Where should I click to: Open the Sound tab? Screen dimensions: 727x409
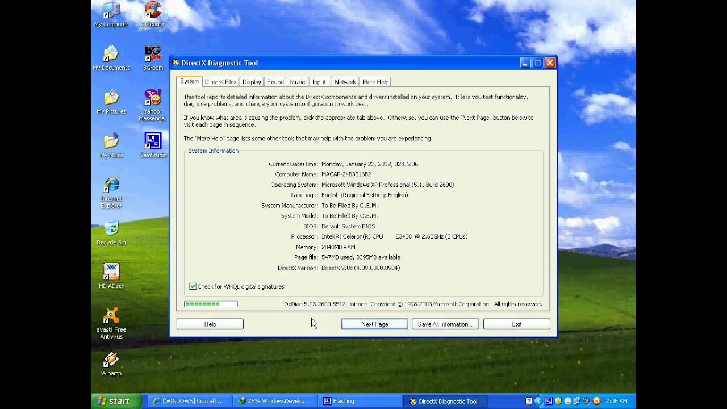point(275,82)
